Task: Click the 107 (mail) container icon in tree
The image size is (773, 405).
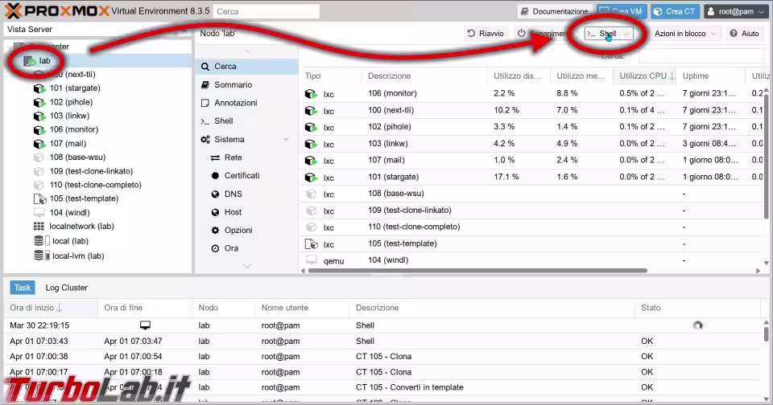Action: tap(39, 144)
